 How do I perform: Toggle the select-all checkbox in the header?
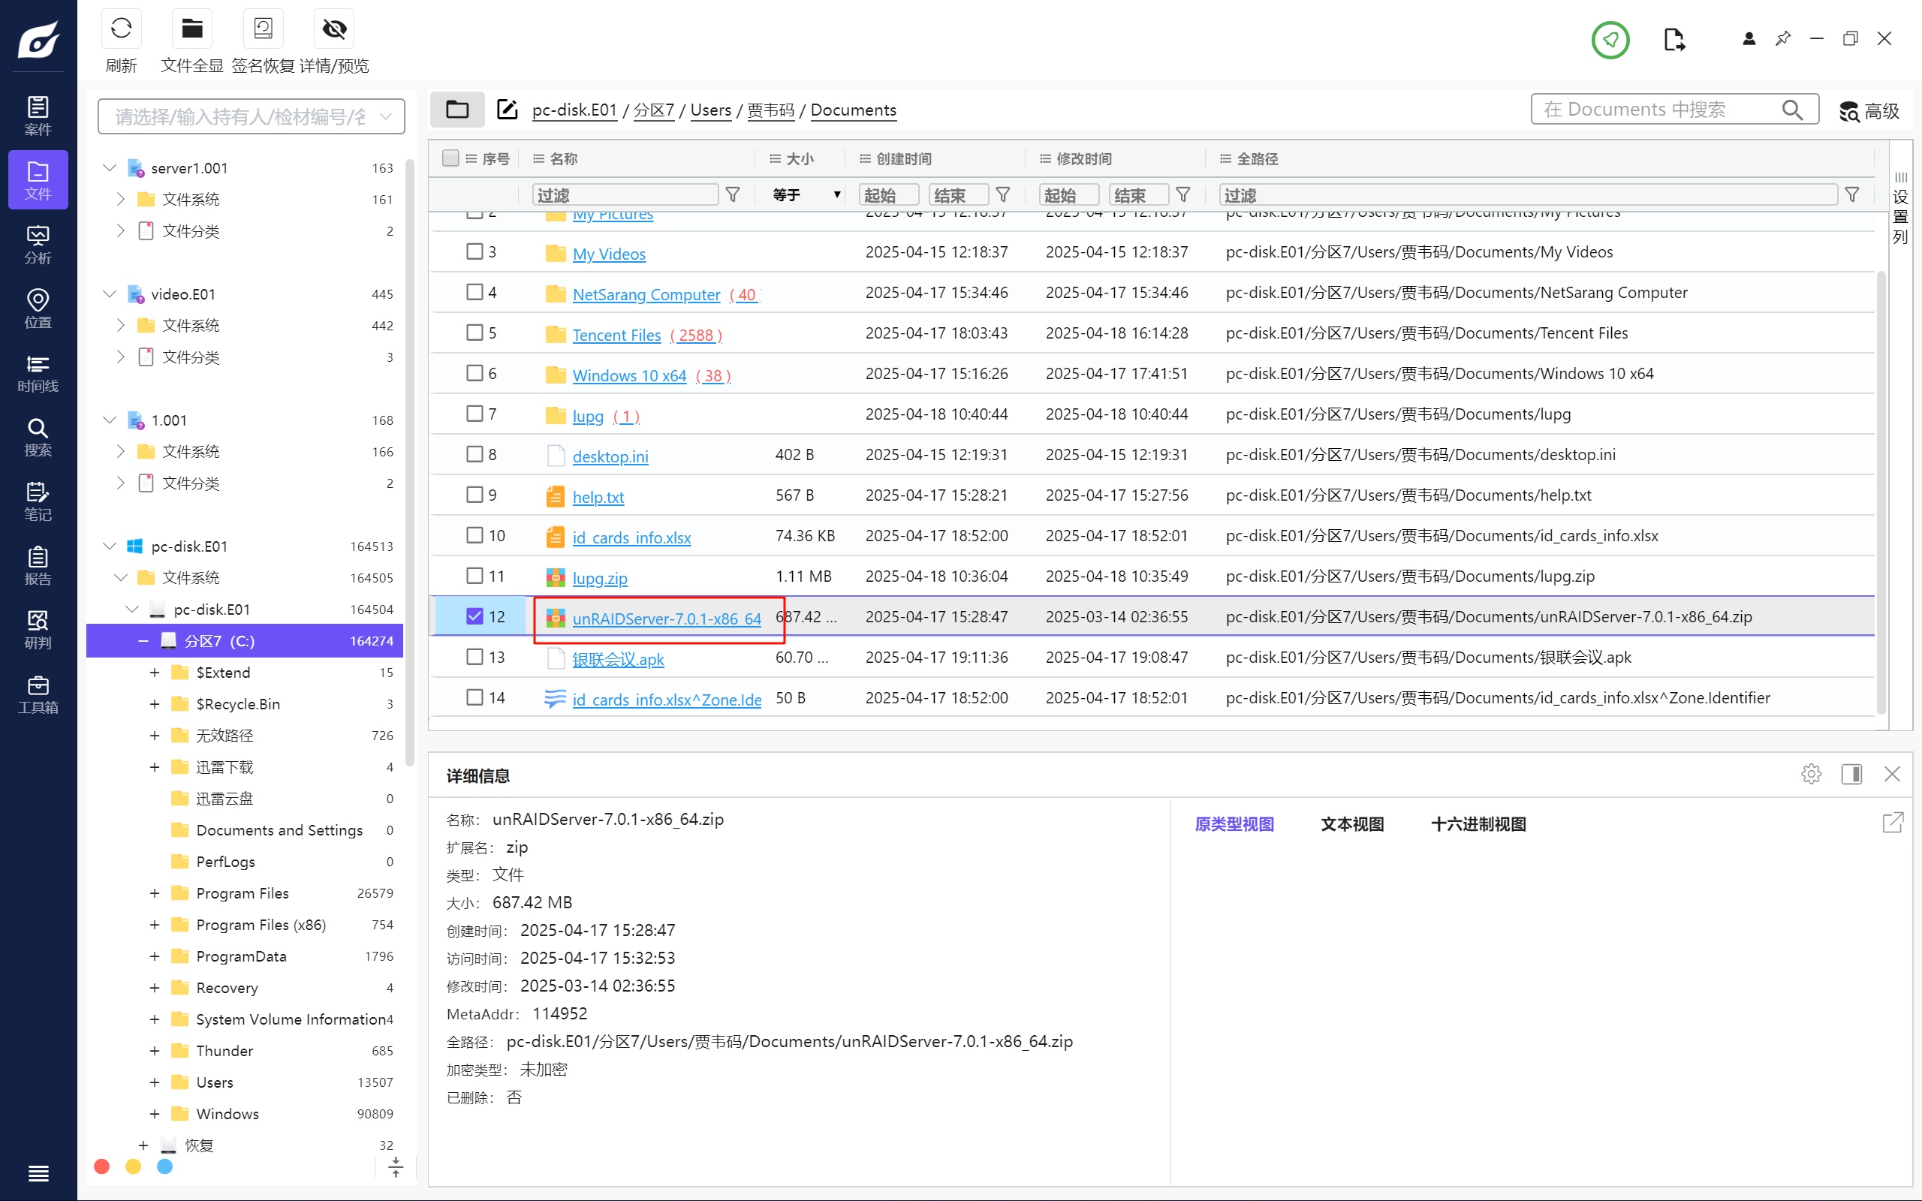coord(450,158)
